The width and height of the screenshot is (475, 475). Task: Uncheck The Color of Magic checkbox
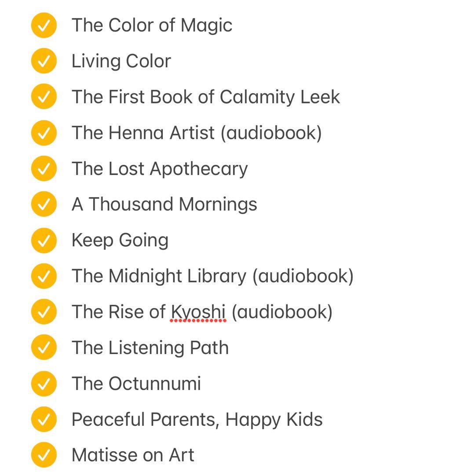[44, 26]
